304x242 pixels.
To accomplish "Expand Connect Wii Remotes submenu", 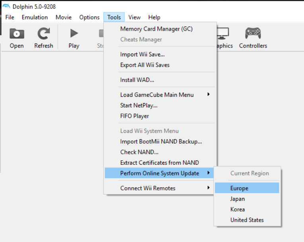I will point(148,188).
